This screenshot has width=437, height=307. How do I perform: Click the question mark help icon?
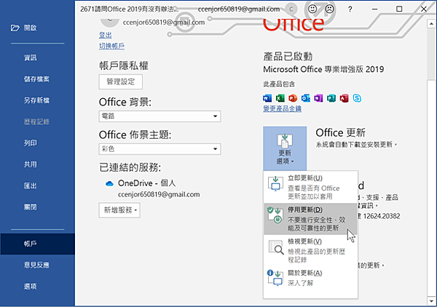click(x=350, y=9)
